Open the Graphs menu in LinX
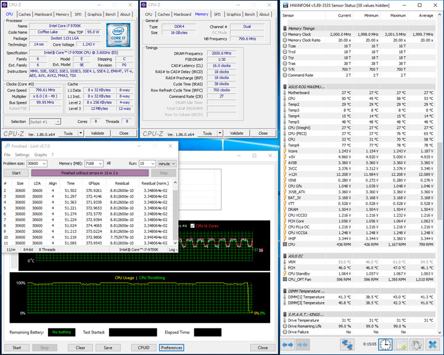Image resolution: width=444 pixels, height=355 pixels. pyautogui.click(x=41, y=155)
